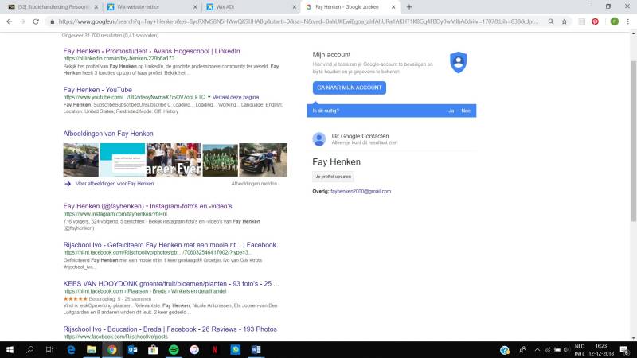Click Meer afbeeldingen voor Fay Henken
Screen dimensions: 637x358
click(x=114, y=184)
